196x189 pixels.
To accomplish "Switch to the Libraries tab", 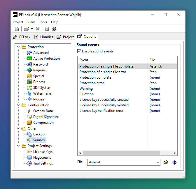I will point(44,37).
